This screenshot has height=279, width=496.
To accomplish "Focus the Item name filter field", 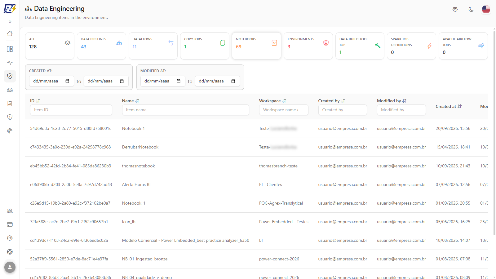I will 185,110.
